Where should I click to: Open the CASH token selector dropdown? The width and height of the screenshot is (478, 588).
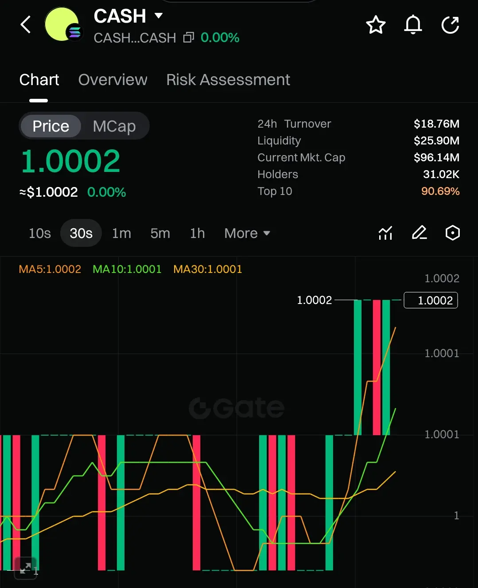pos(158,16)
